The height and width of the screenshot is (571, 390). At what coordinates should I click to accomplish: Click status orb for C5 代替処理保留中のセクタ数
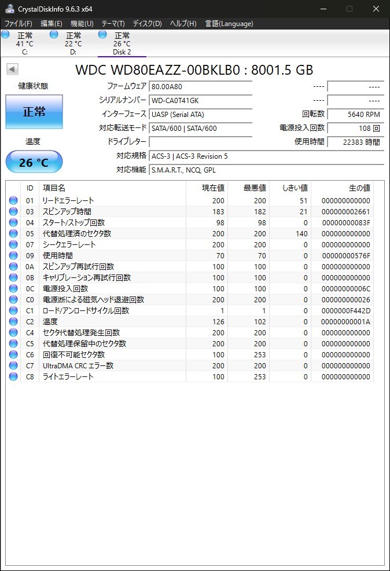(x=13, y=343)
